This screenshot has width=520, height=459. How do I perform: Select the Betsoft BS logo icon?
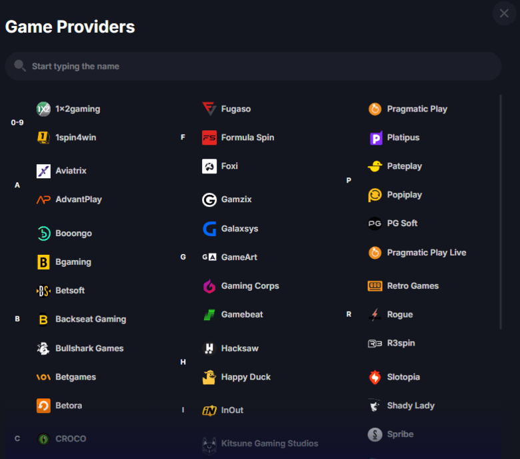click(43, 291)
